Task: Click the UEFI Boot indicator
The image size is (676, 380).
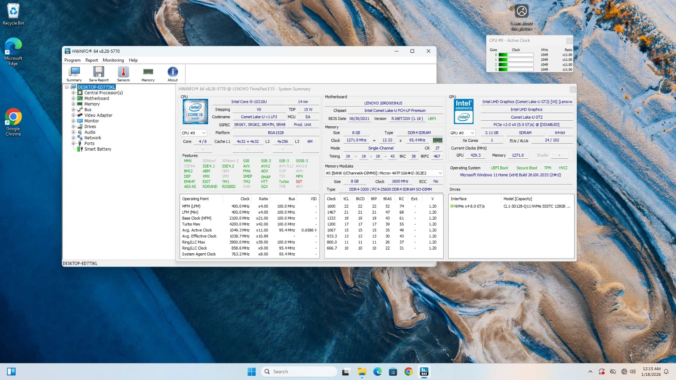Action: click(499, 168)
